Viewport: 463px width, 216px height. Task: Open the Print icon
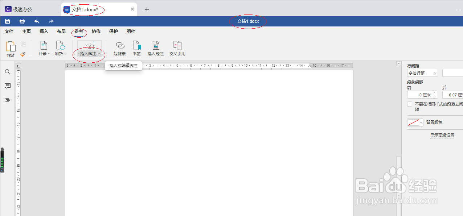pos(22,21)
